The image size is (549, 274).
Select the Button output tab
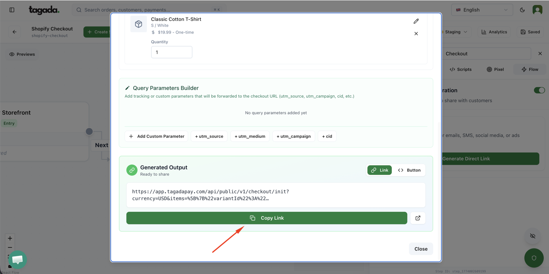click(409, 170)
